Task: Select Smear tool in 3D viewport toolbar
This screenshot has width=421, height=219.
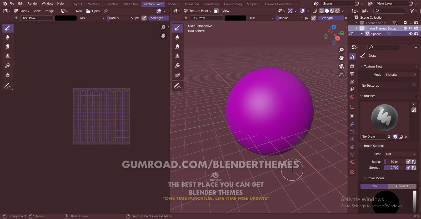Action: point(178,47)
